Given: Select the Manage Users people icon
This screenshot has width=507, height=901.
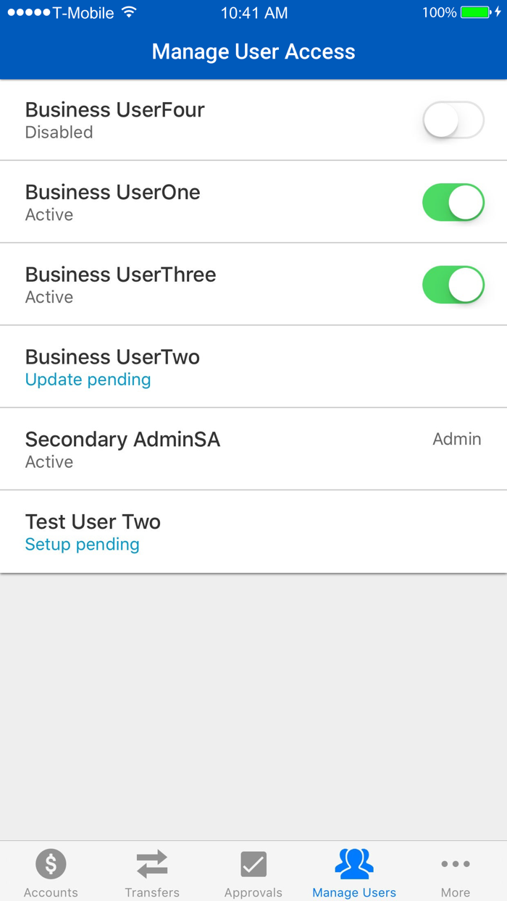Looking at the screenshot, I should (x=354, y=862).
